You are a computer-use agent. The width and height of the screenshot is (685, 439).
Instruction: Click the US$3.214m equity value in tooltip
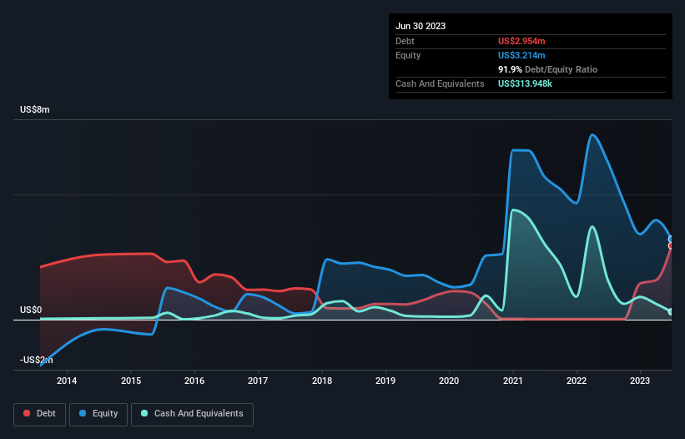click(521, 55)
